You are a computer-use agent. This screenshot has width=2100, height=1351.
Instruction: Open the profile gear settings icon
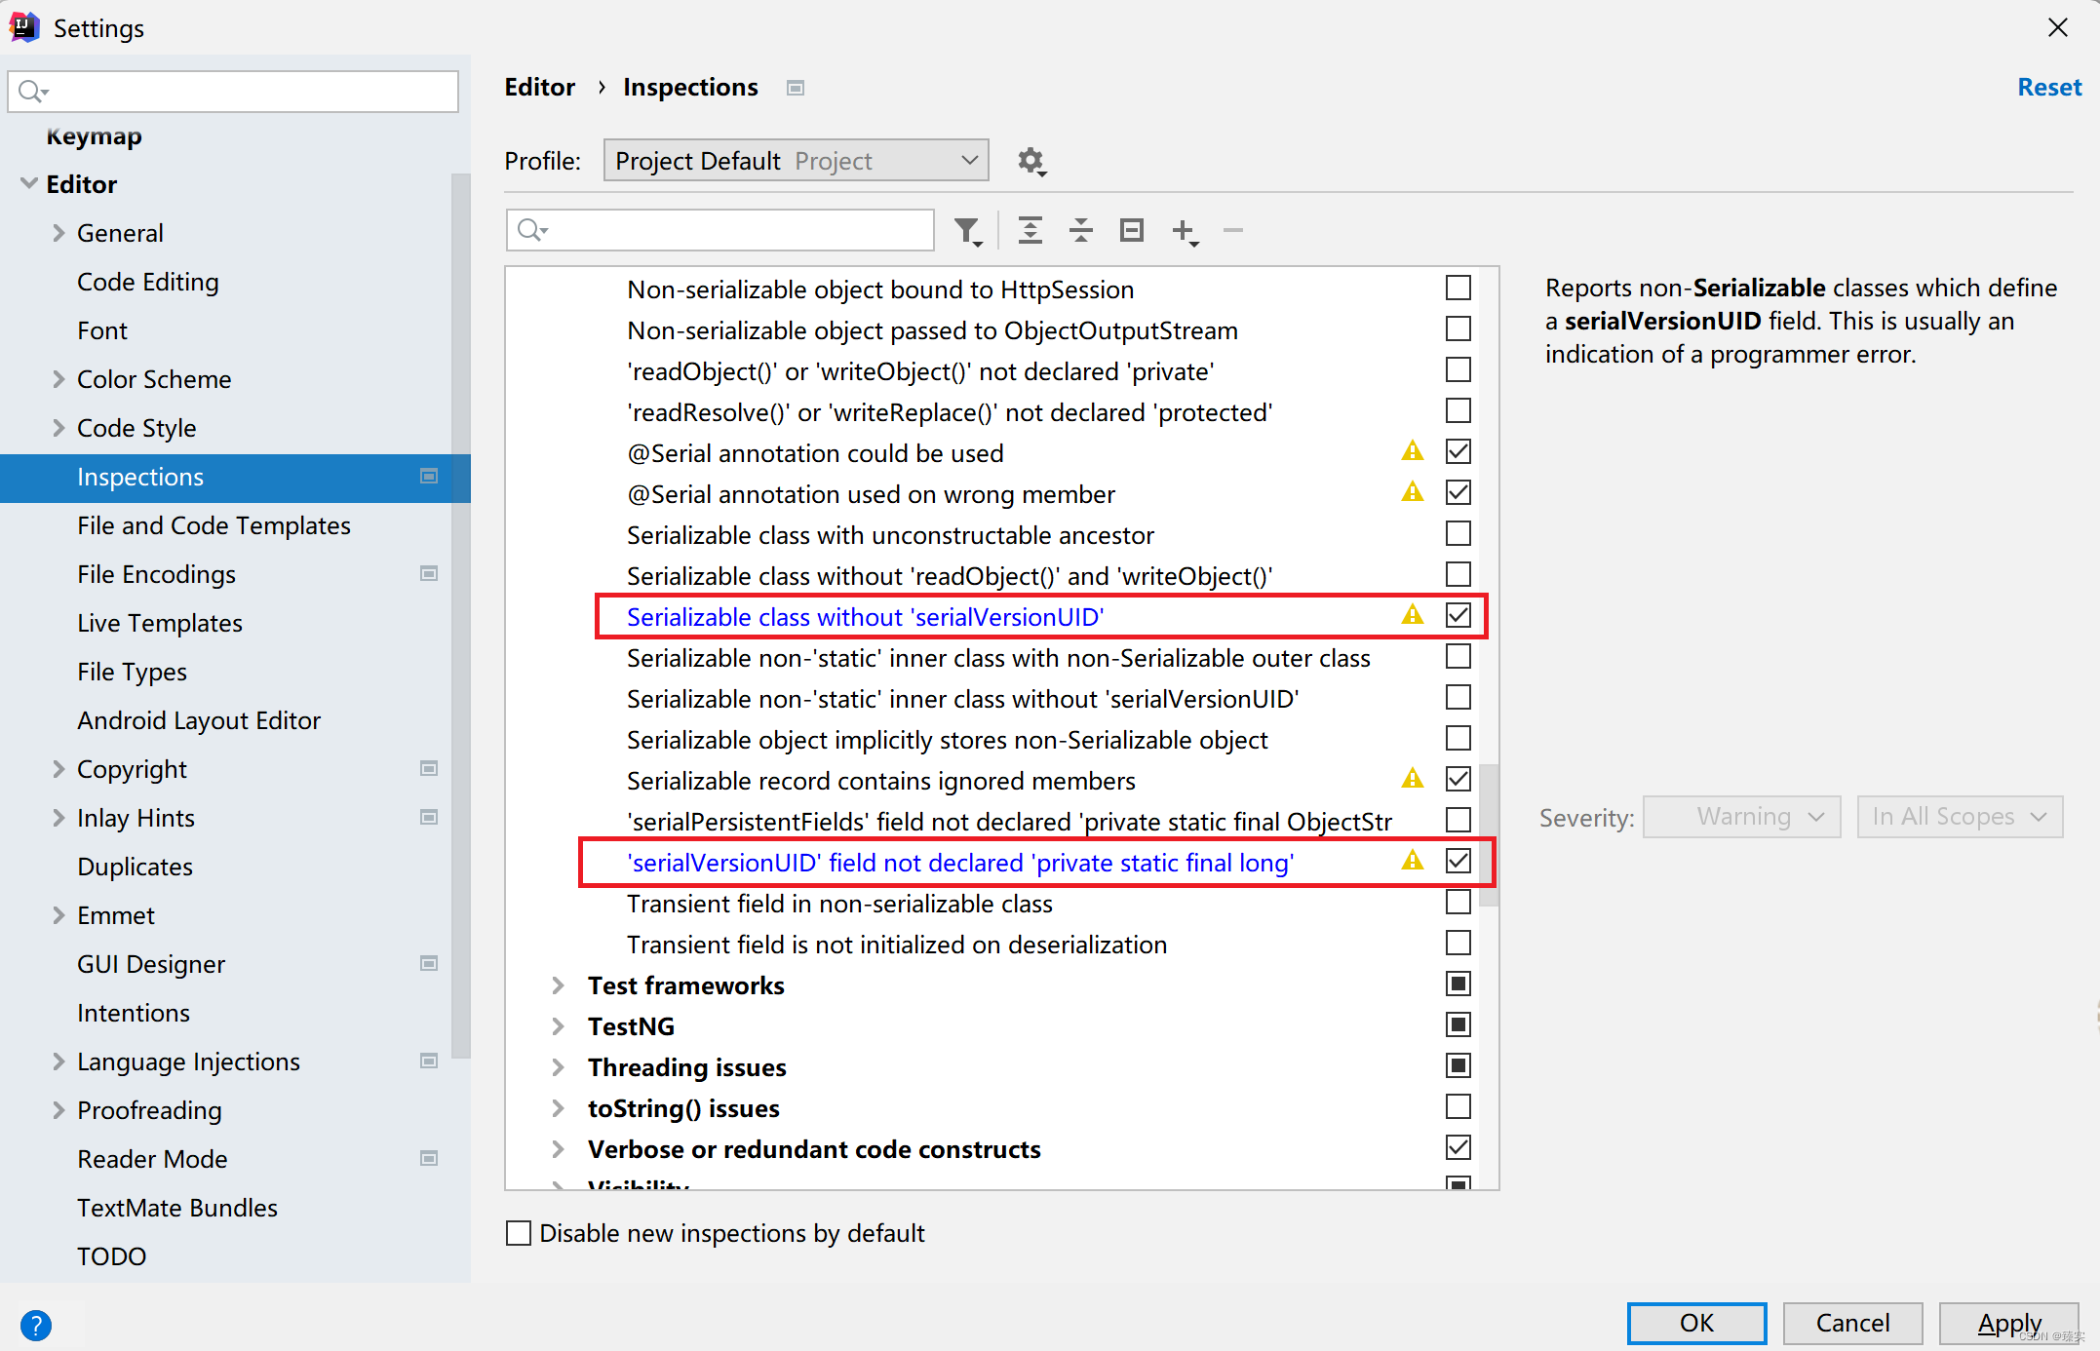[1031, 161]
